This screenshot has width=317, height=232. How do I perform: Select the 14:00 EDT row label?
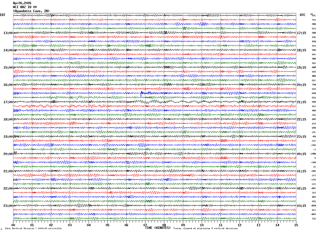coord(8,50)
